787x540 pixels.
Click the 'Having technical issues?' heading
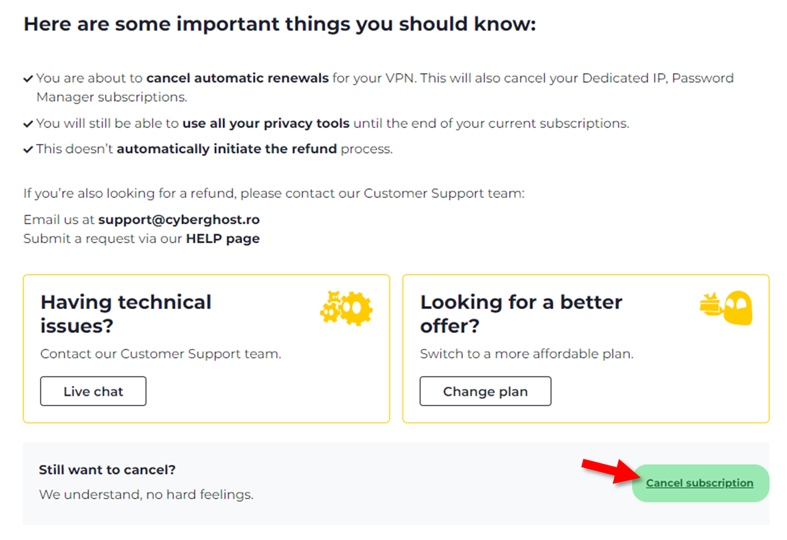coord(126,314)
